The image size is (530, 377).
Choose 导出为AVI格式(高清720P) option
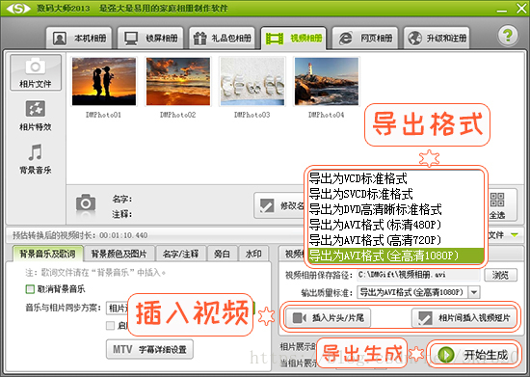396,240
